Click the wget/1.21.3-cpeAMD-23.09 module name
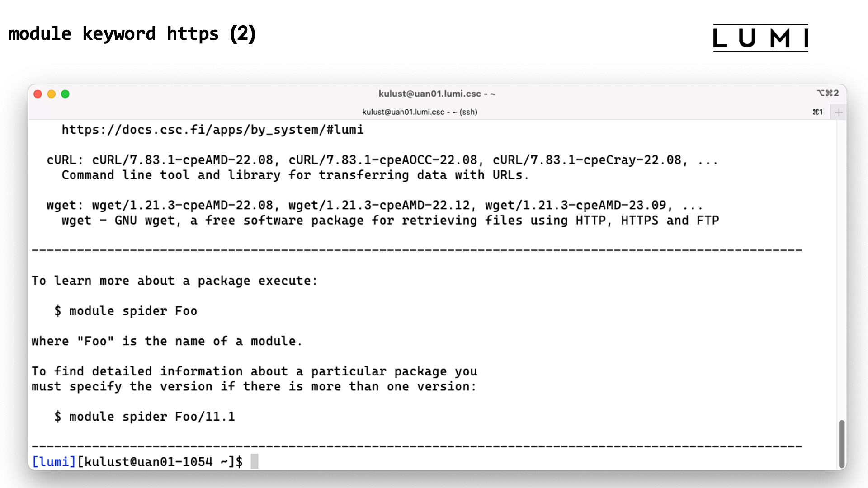868x488 pixels. (x=576, y=205)
